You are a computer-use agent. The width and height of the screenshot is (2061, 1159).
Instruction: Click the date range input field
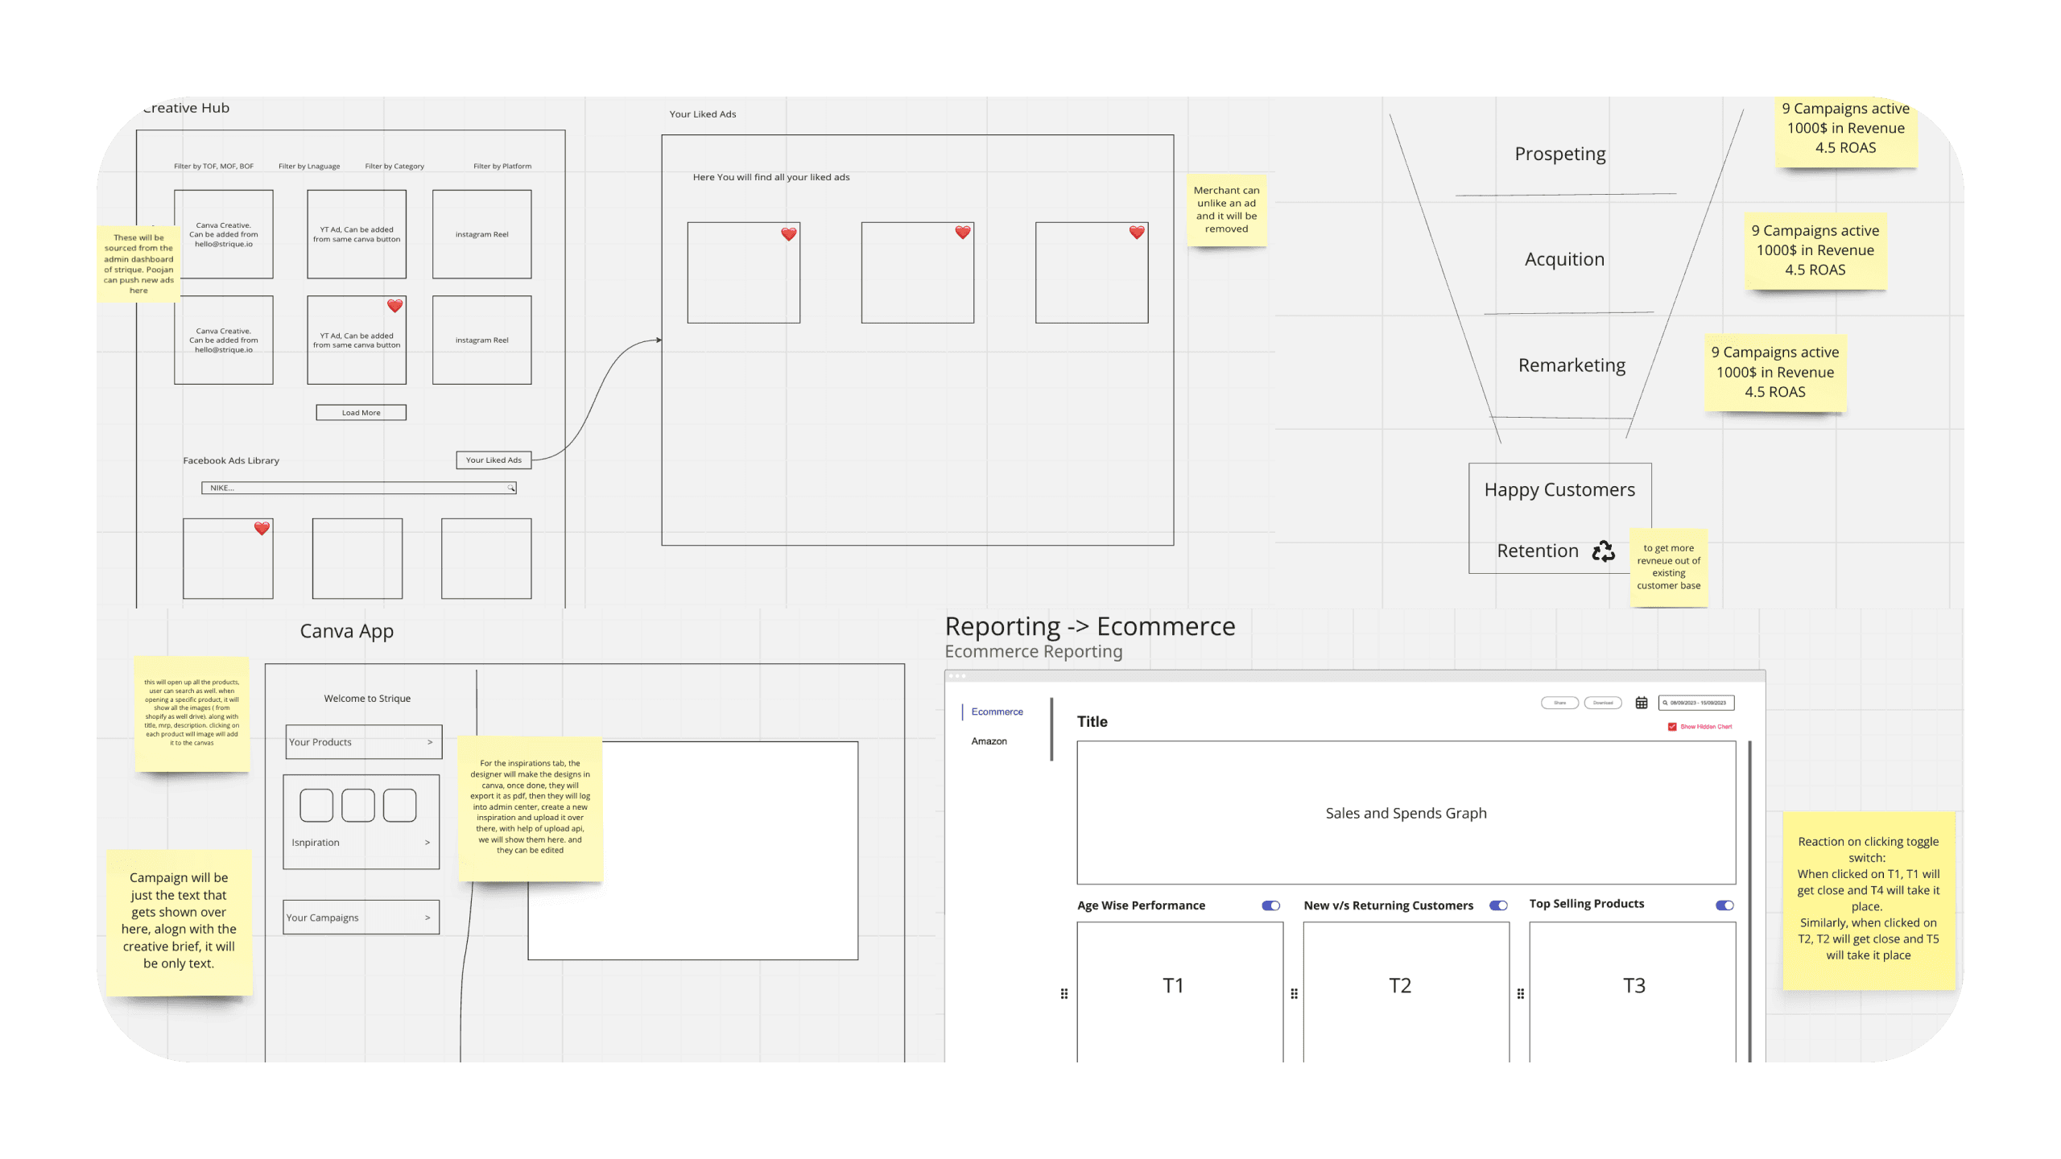pos(1697,703)
